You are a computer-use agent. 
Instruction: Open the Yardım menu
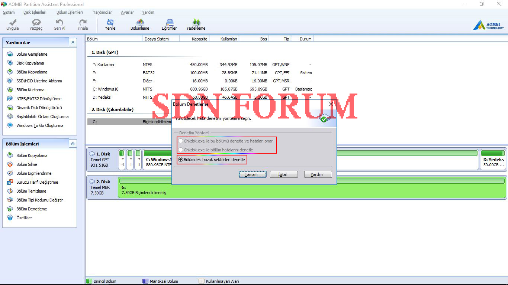click(148, 12)
